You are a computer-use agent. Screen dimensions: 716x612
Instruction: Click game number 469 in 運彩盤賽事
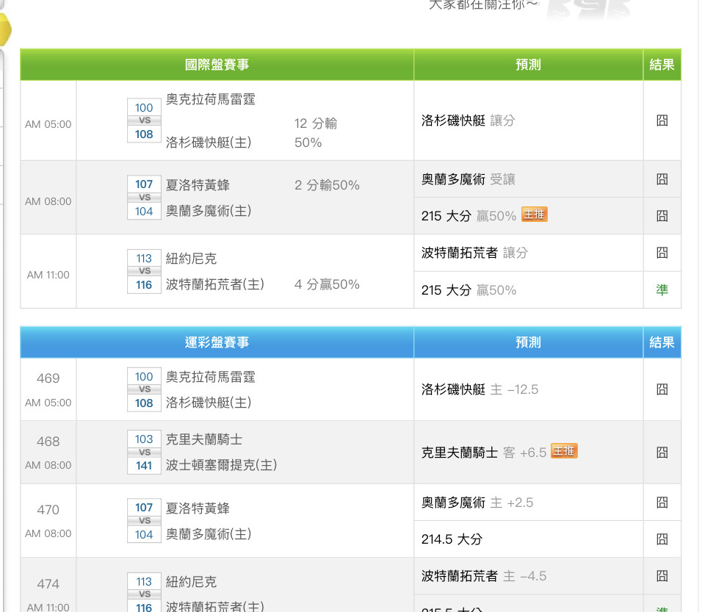tap(48, 378)
